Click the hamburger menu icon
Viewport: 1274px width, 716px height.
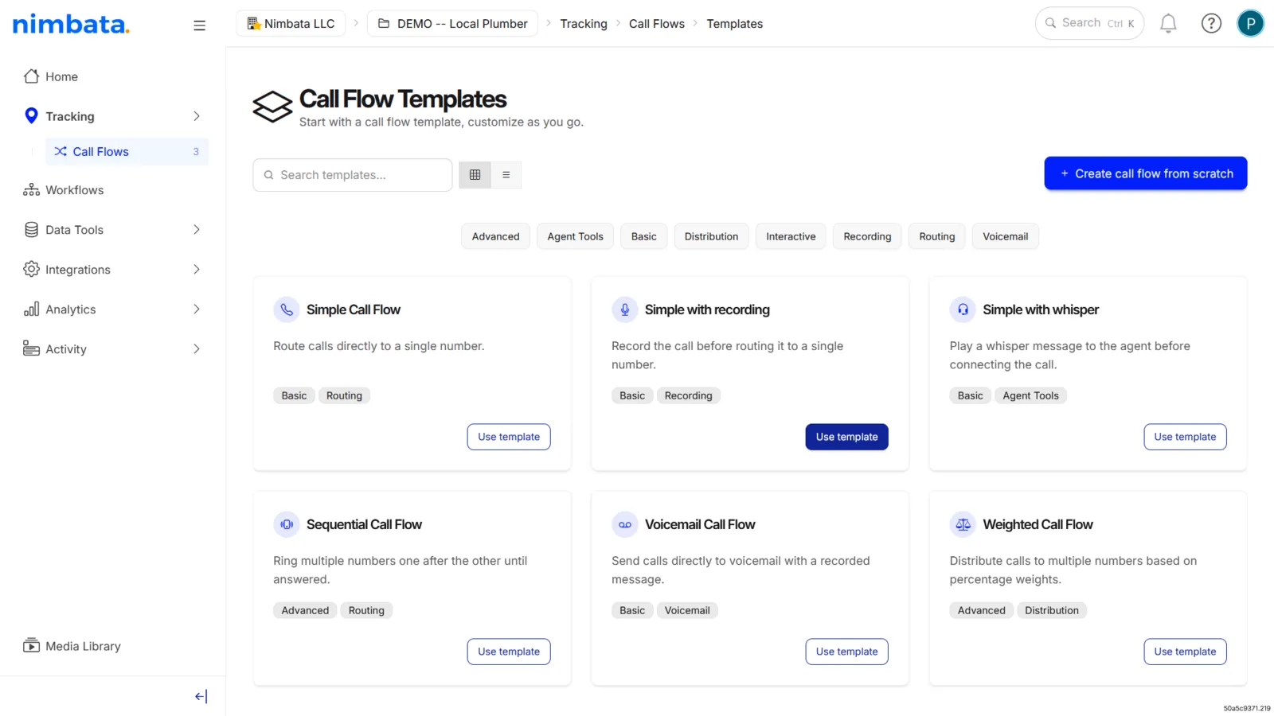pyautogui.click(x=199, y=25)
